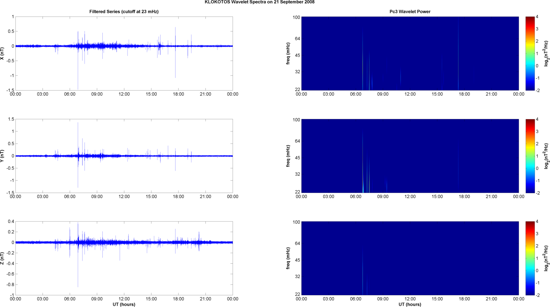The width and height of the screenshot is (550, 307).
Task: Click the 'freq (mHz)' label of top spectrogram
Action: [x=288, y=53]
